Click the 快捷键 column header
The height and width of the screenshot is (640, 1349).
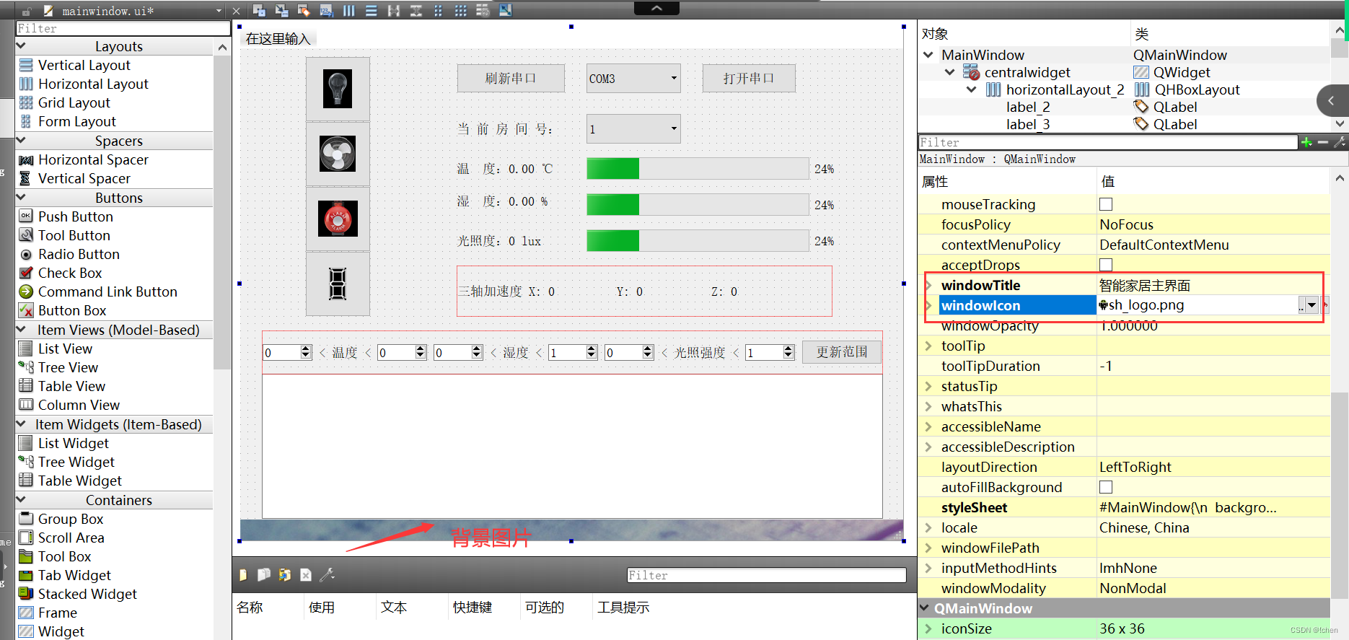pyautogui.click(x=473, y=608)
